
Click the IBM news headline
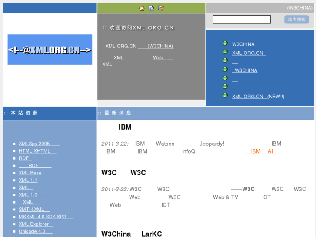click(x=125, y=127)
